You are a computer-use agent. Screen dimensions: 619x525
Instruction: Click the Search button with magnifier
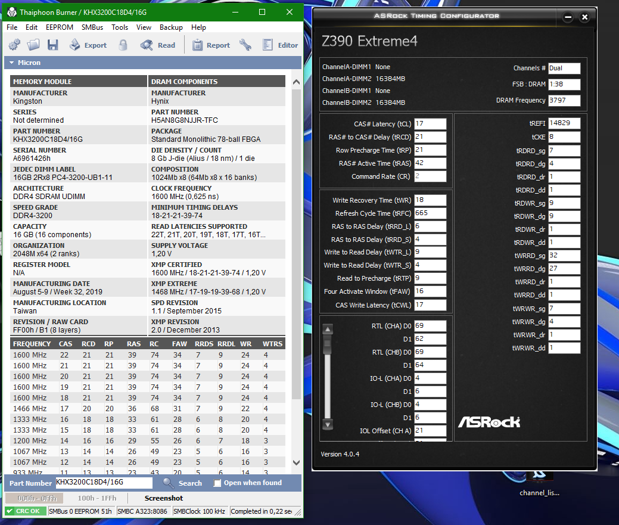coord(182,483)
